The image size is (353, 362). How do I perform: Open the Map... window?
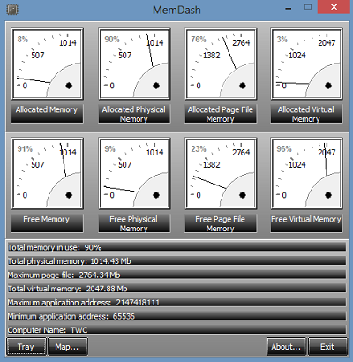(68, 347)
